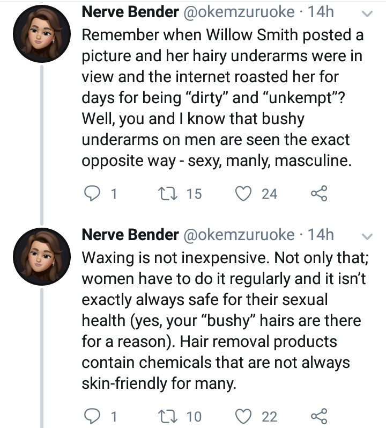The image size is (386, 428).
Task: Click the Nerve Bender name on the waxing tweet
Action: [x=130, y=235]
